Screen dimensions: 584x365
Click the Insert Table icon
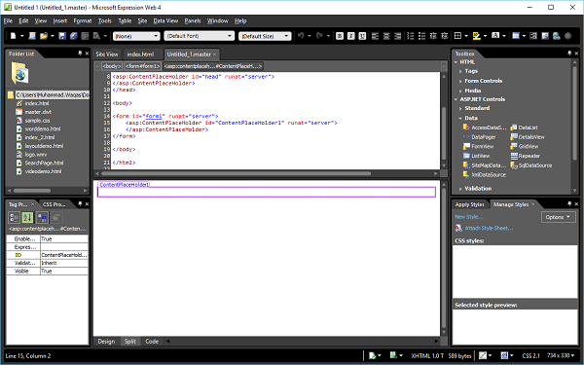(x=516, y=36)
